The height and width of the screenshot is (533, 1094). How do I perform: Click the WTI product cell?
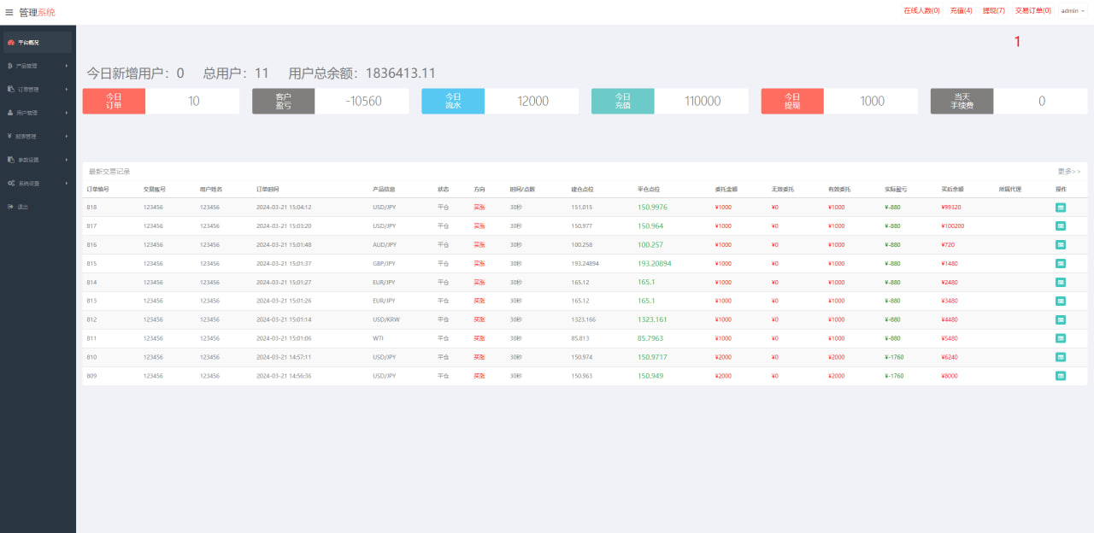(x=377, y=338)
